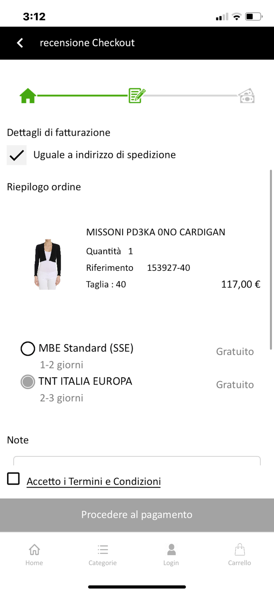This screenshot has height=594, width=274.
Task: Open the Home tab icon in bottom bar
Action: coord(34,550)
